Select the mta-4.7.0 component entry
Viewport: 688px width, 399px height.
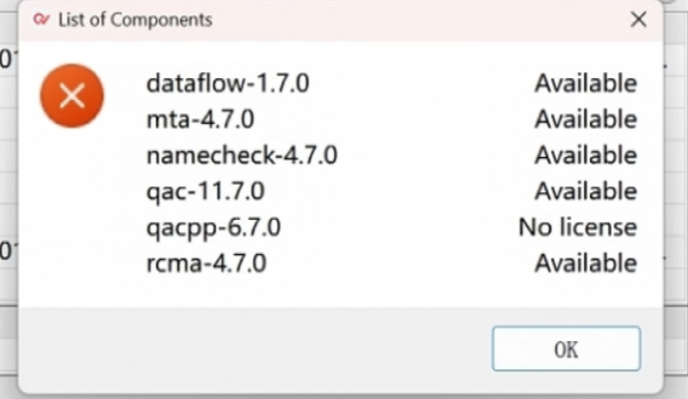[200, 120]
